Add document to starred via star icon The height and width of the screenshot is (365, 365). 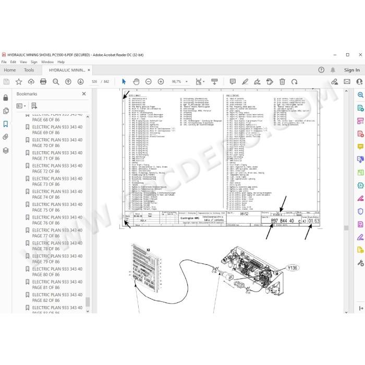pyautogui.click(x=19, y=82)
